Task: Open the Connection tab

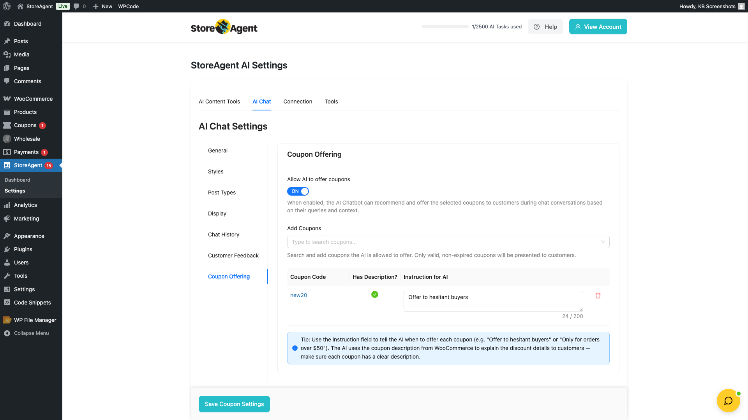Action: point(298,101)
